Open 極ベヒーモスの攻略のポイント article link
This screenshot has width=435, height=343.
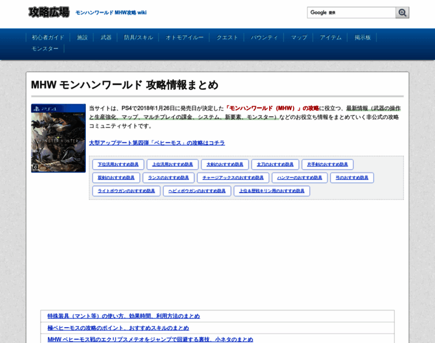[118, 328]
